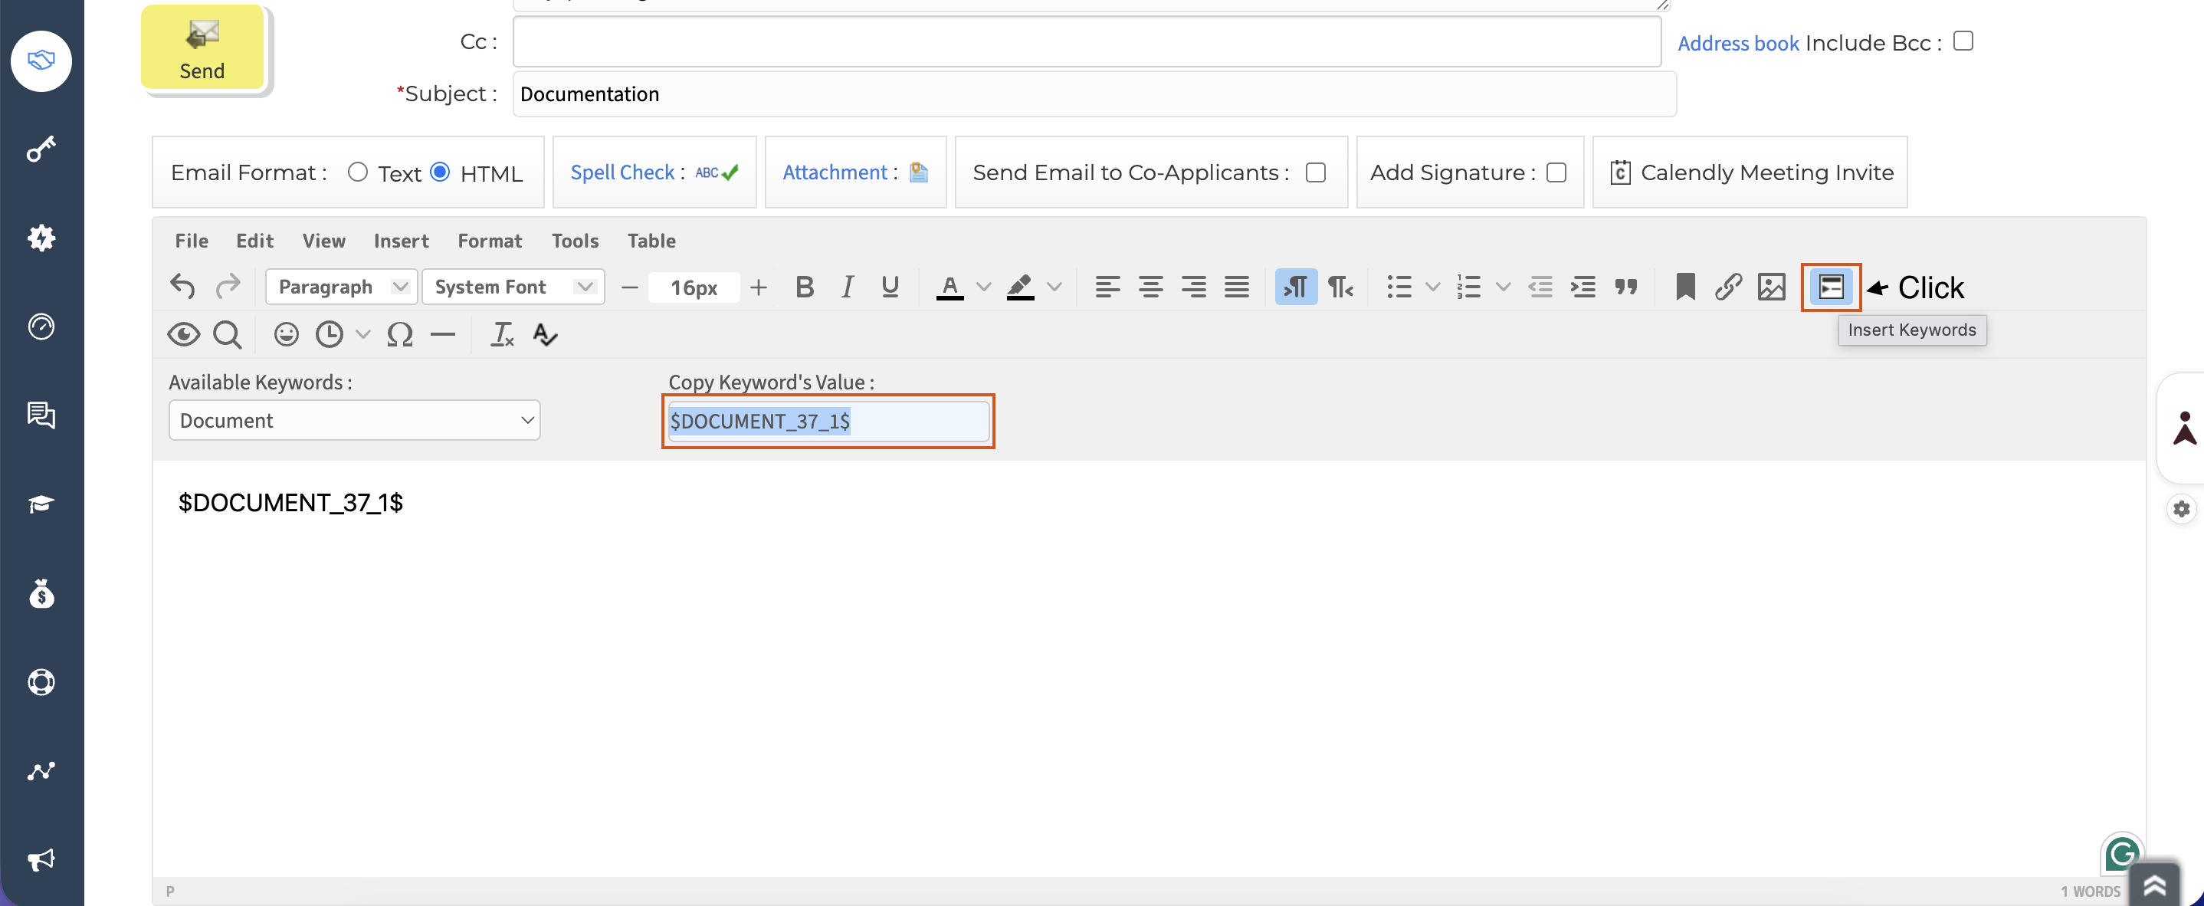
Task: Open the Table menu
Action: point(651,241)
